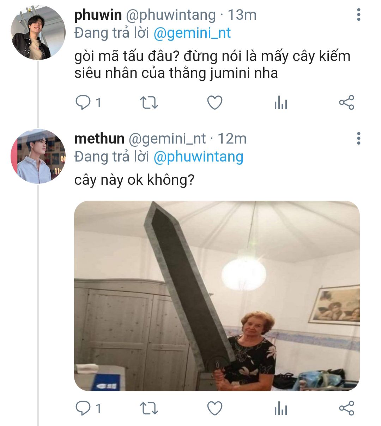
Task: Retweet methun's sword photo tweet
Action: pyautogui.click(x=149, y=408)
